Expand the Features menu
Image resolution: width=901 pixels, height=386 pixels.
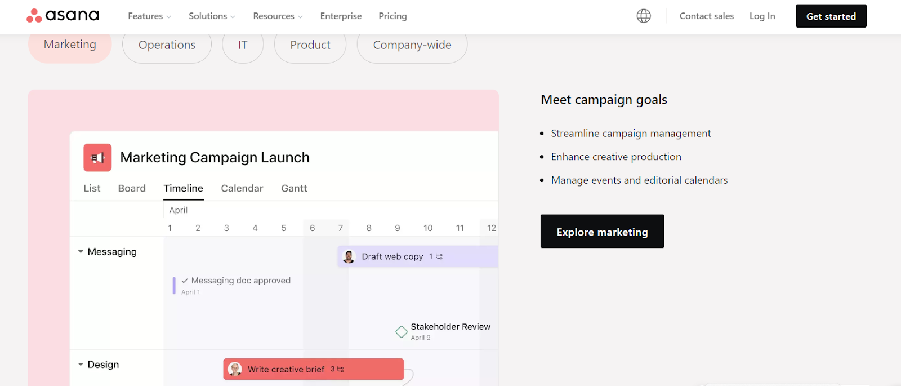point(149,16)
